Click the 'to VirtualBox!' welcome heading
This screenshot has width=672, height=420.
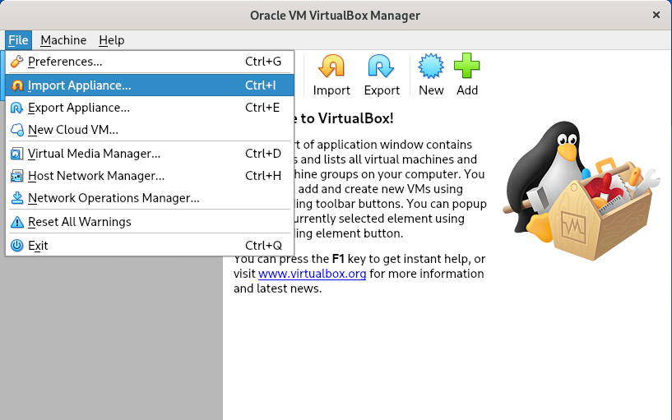pyautogui.click(x=347, y=118)
